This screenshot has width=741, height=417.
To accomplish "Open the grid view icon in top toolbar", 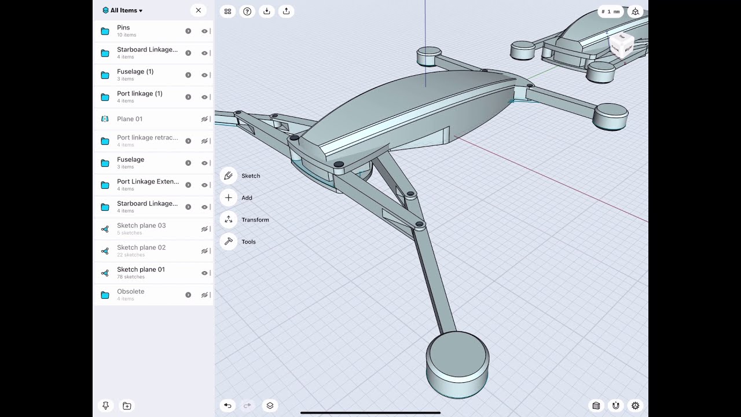I will click(x=228, y=11).
